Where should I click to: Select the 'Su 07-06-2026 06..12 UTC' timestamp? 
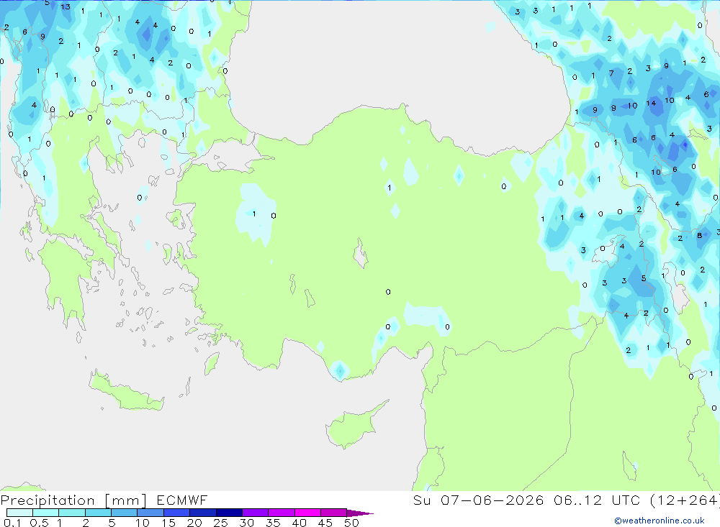pyautogui.click(x=527, y=500)
